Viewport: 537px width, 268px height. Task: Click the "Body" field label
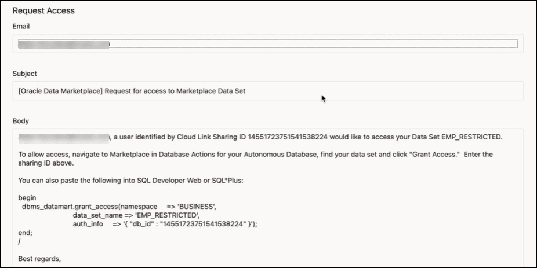21,121
